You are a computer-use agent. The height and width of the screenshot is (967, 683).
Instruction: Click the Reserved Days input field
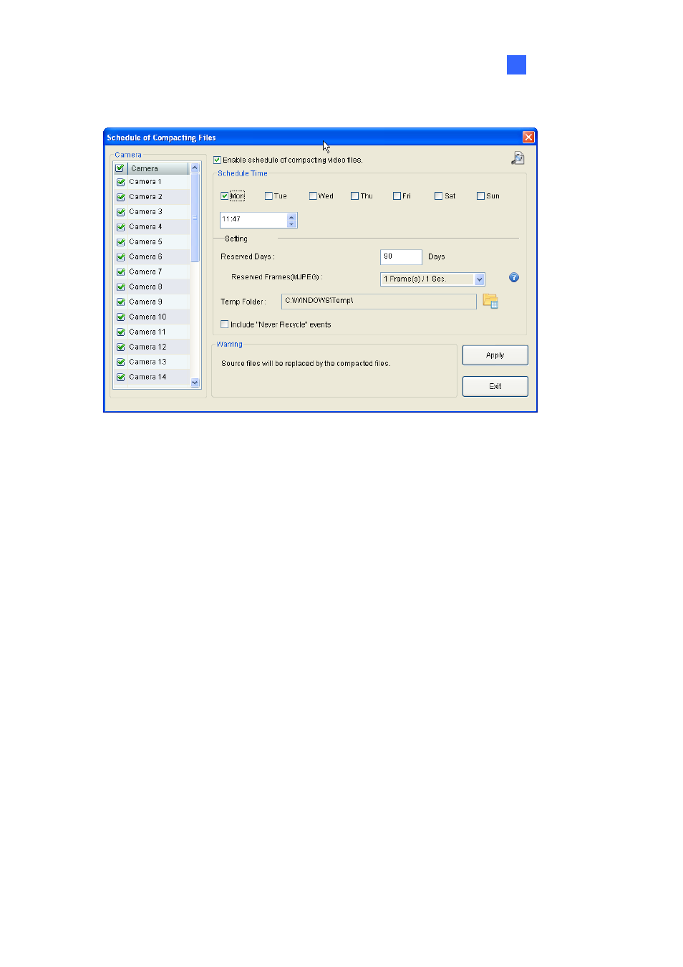click(401, 257)
